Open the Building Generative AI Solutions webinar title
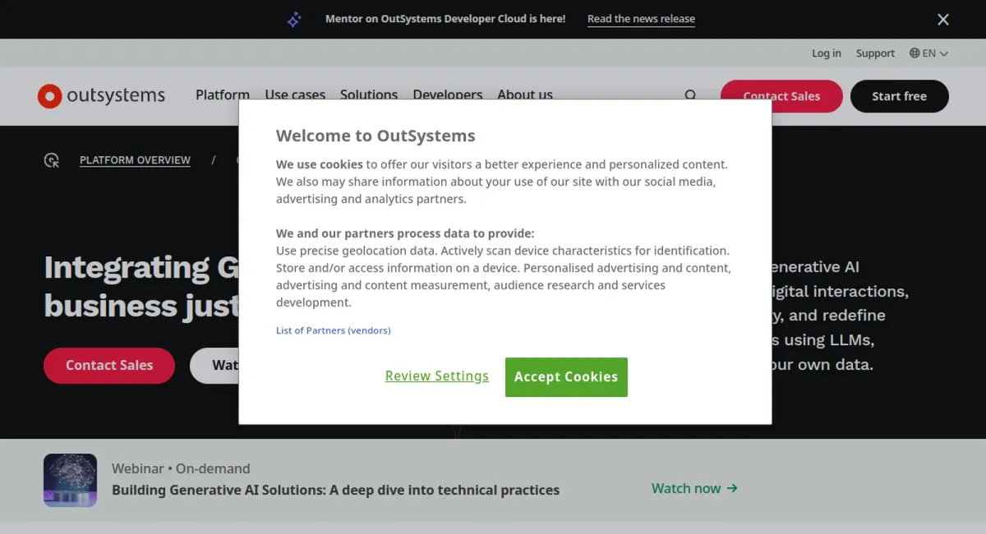The height and width of the screenshot is (534, 986). 335,490
